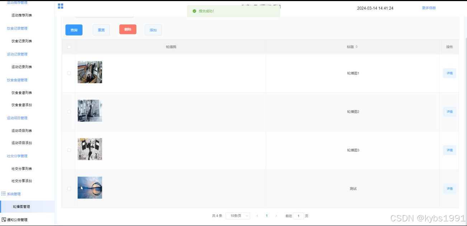Click the 共 4 条 total count text
The image size is (467, 226).
coord(217,216)
